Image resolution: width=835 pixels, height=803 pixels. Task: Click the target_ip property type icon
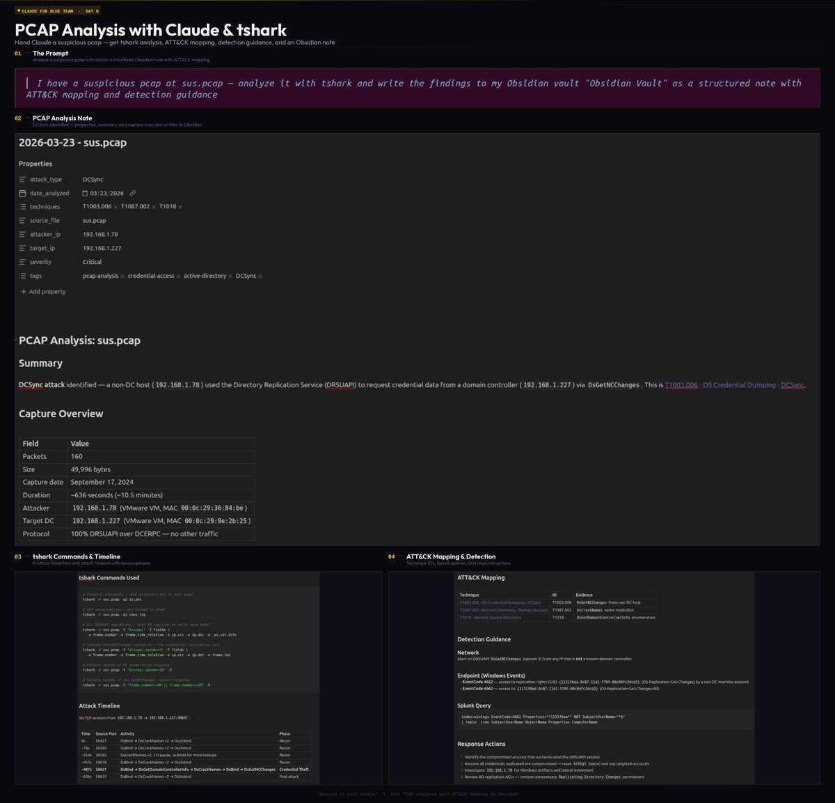click(x=23, y=248)
